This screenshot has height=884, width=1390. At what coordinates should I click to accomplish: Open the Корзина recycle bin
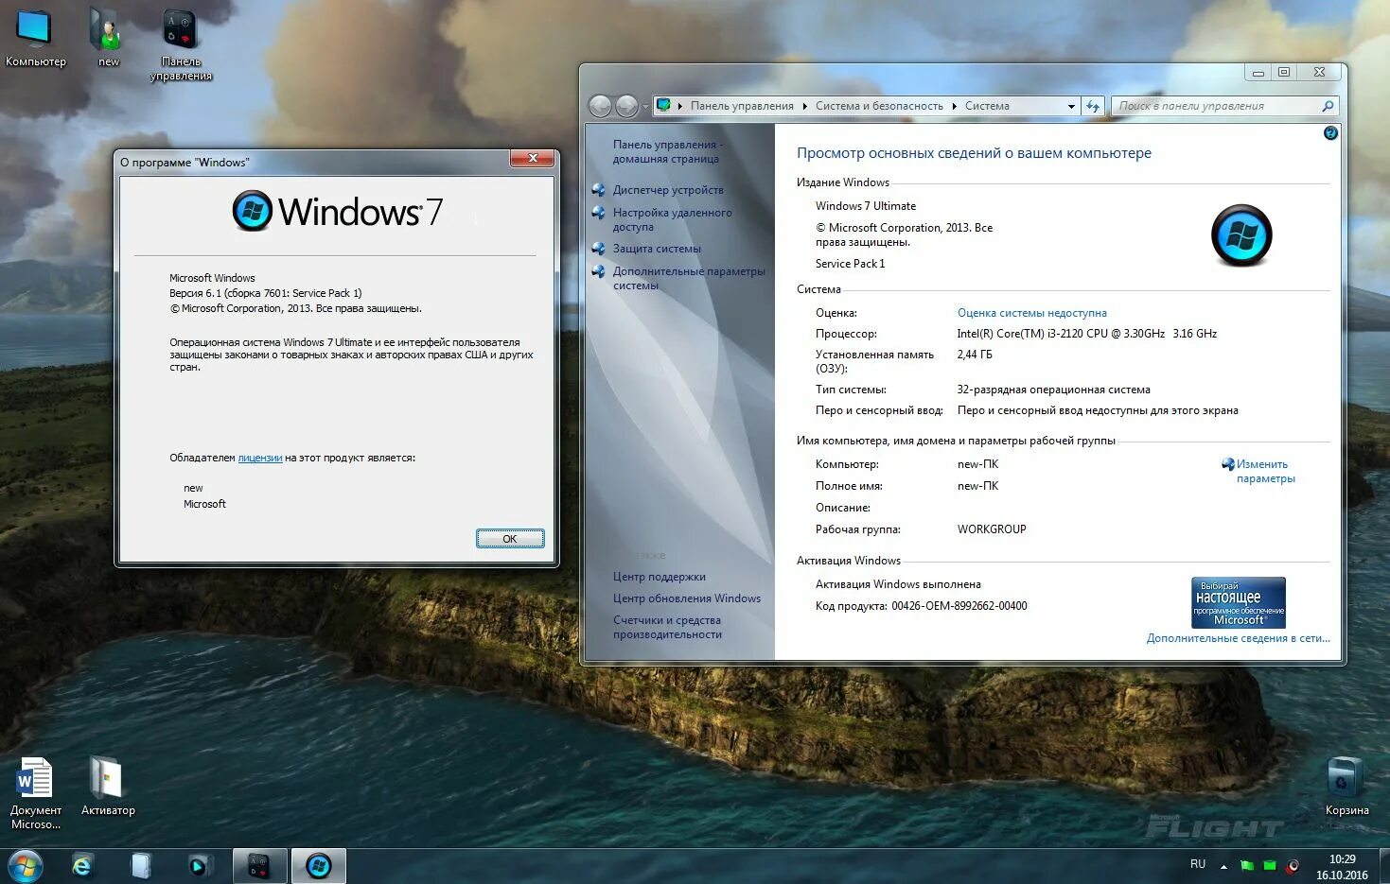click(1346, 786)
